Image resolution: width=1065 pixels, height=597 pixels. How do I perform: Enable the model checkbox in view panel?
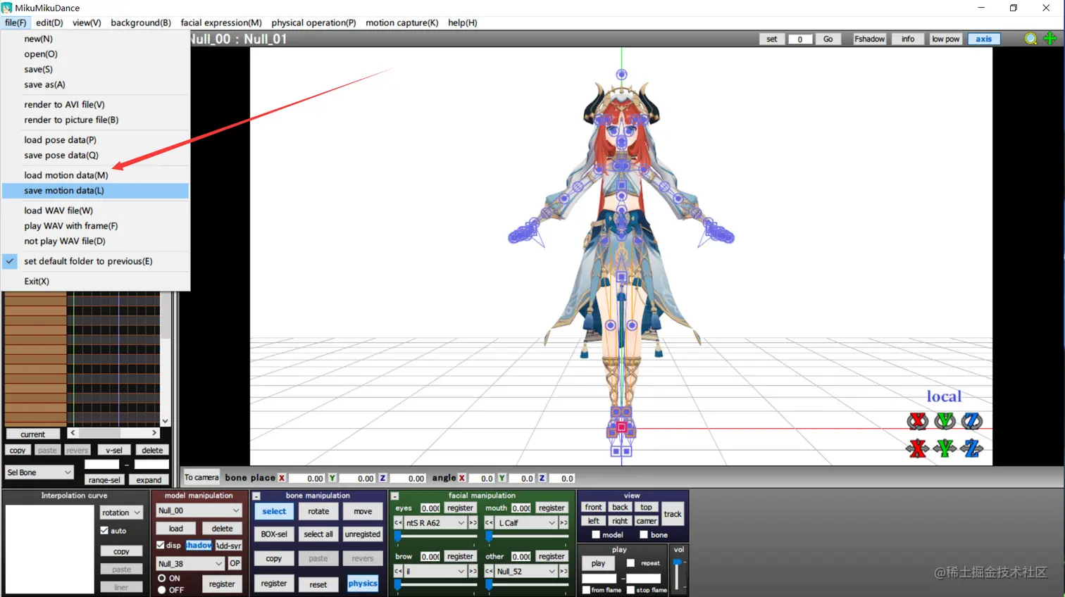(x=596, y=535)
